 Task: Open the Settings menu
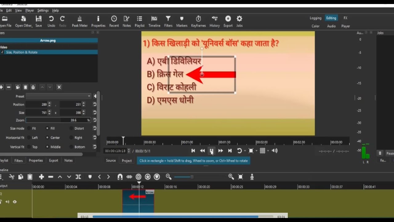click(x=43, y=10)
